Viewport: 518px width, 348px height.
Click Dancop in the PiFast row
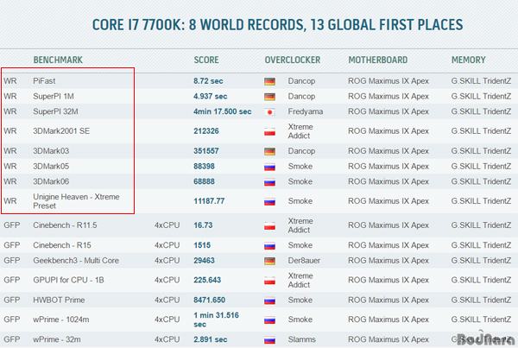pyautogui.click(x=301, y=81)
